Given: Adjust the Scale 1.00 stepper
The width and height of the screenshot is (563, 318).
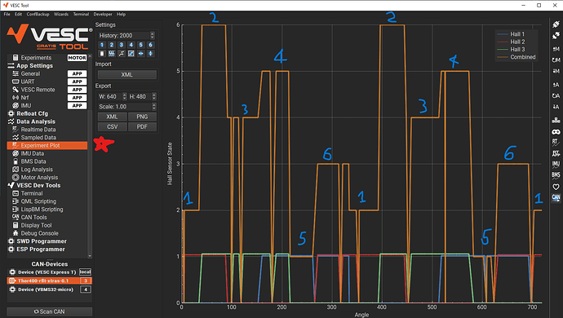Looking at the screenshot, I should [154, 107].
